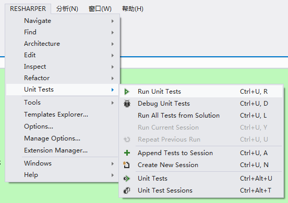Click the Unit Tests explorer window icon

coord(127,179)
